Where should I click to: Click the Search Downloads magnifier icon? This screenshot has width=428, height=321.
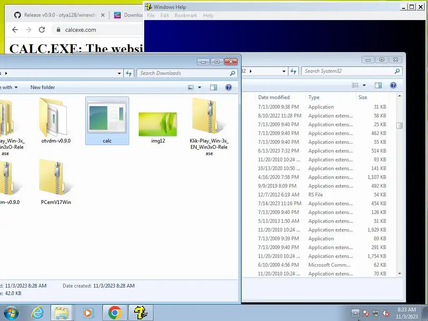(232, 73)
